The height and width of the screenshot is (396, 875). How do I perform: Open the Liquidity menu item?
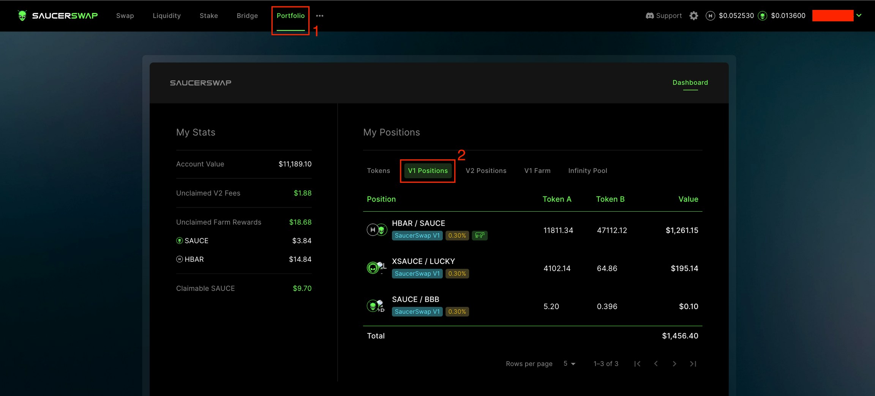(167, 16)
